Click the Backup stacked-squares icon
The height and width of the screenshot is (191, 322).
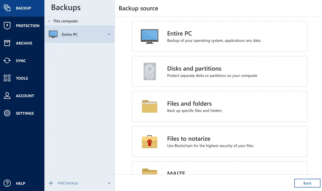[x=7, y=8]
